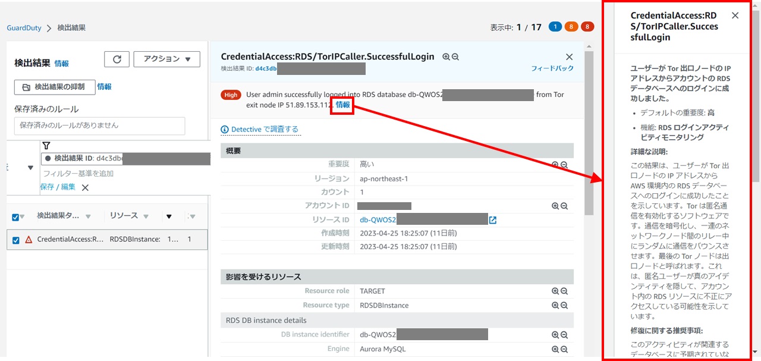Sort by 検出結果タイプ column arrow
This screenshot has width=761, height=361.
88,216
